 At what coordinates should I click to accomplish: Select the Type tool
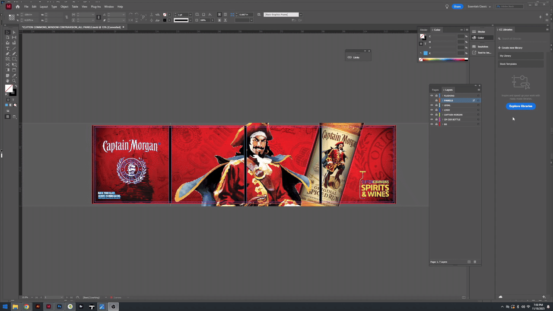7,48
